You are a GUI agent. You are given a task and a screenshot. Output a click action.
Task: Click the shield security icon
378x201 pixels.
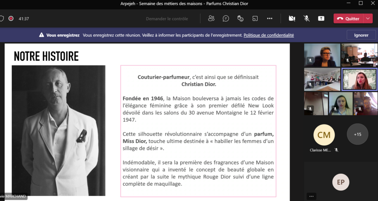pos(1,18)
